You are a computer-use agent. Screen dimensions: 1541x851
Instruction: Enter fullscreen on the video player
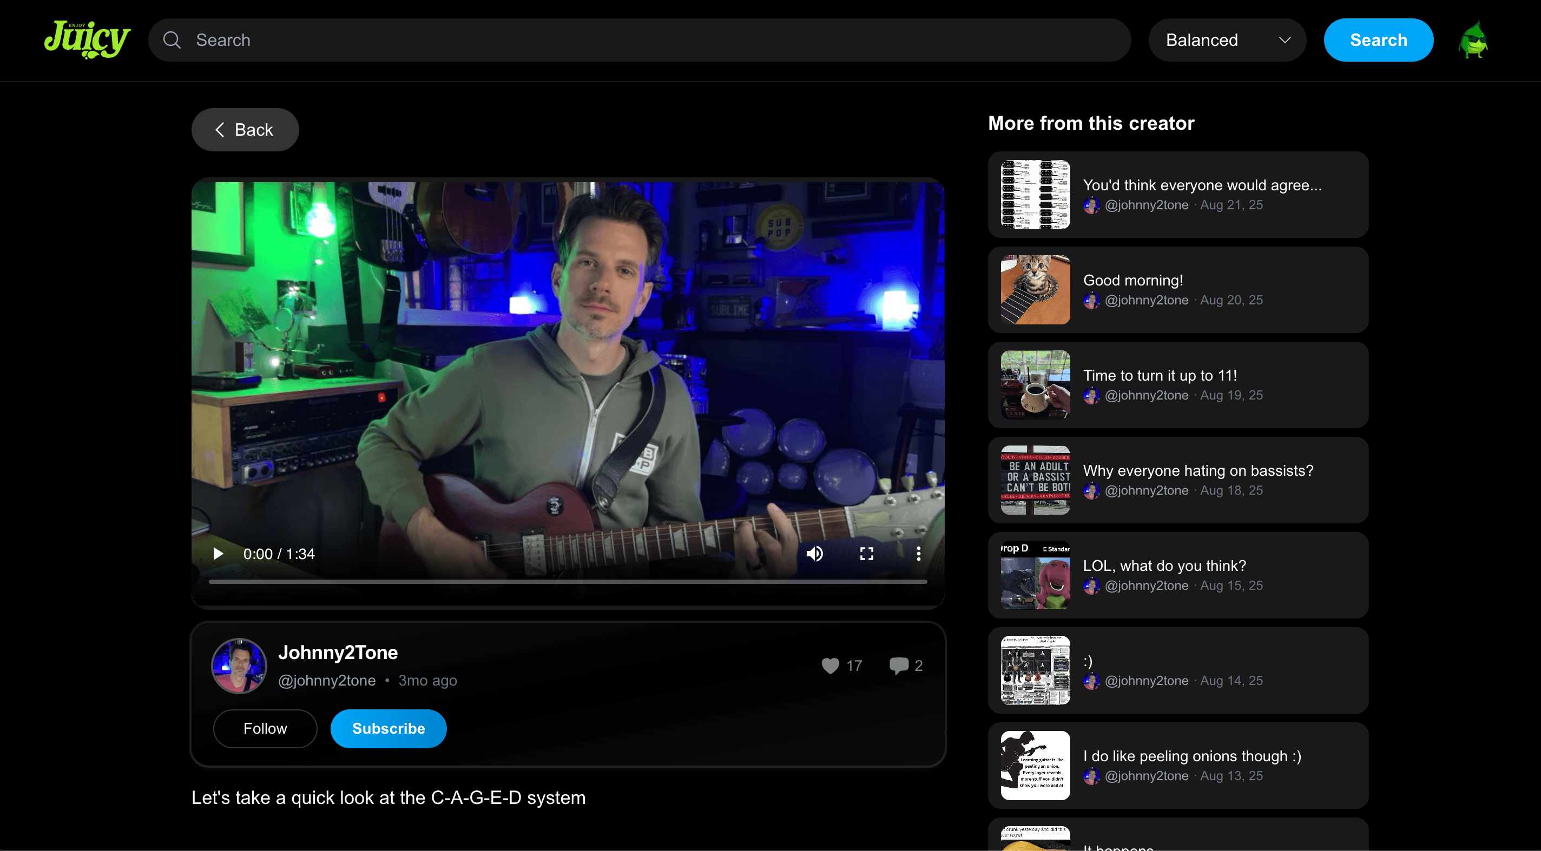867,554
